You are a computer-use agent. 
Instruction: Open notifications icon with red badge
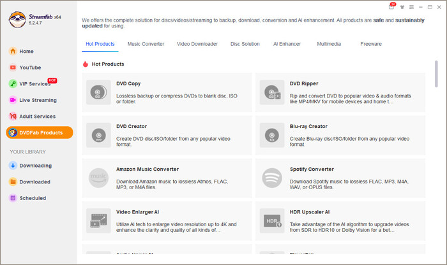(392, 6)
